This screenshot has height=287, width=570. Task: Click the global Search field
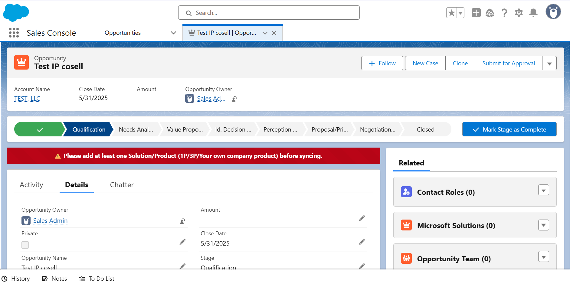[269, 13]
